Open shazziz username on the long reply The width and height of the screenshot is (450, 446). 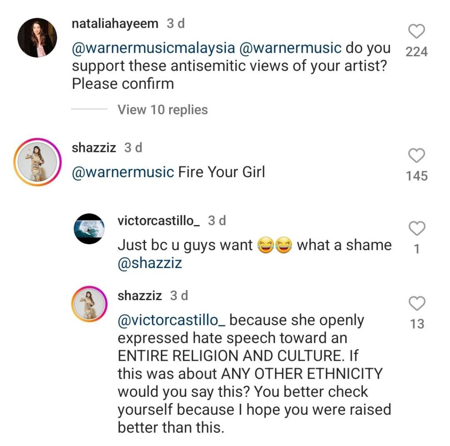pyautogui.click(x=140, y=296)
